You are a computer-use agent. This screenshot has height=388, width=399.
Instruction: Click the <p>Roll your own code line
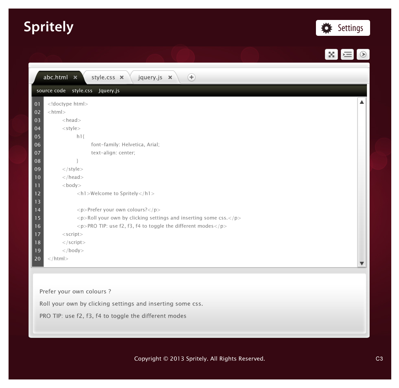click(159, 218)
